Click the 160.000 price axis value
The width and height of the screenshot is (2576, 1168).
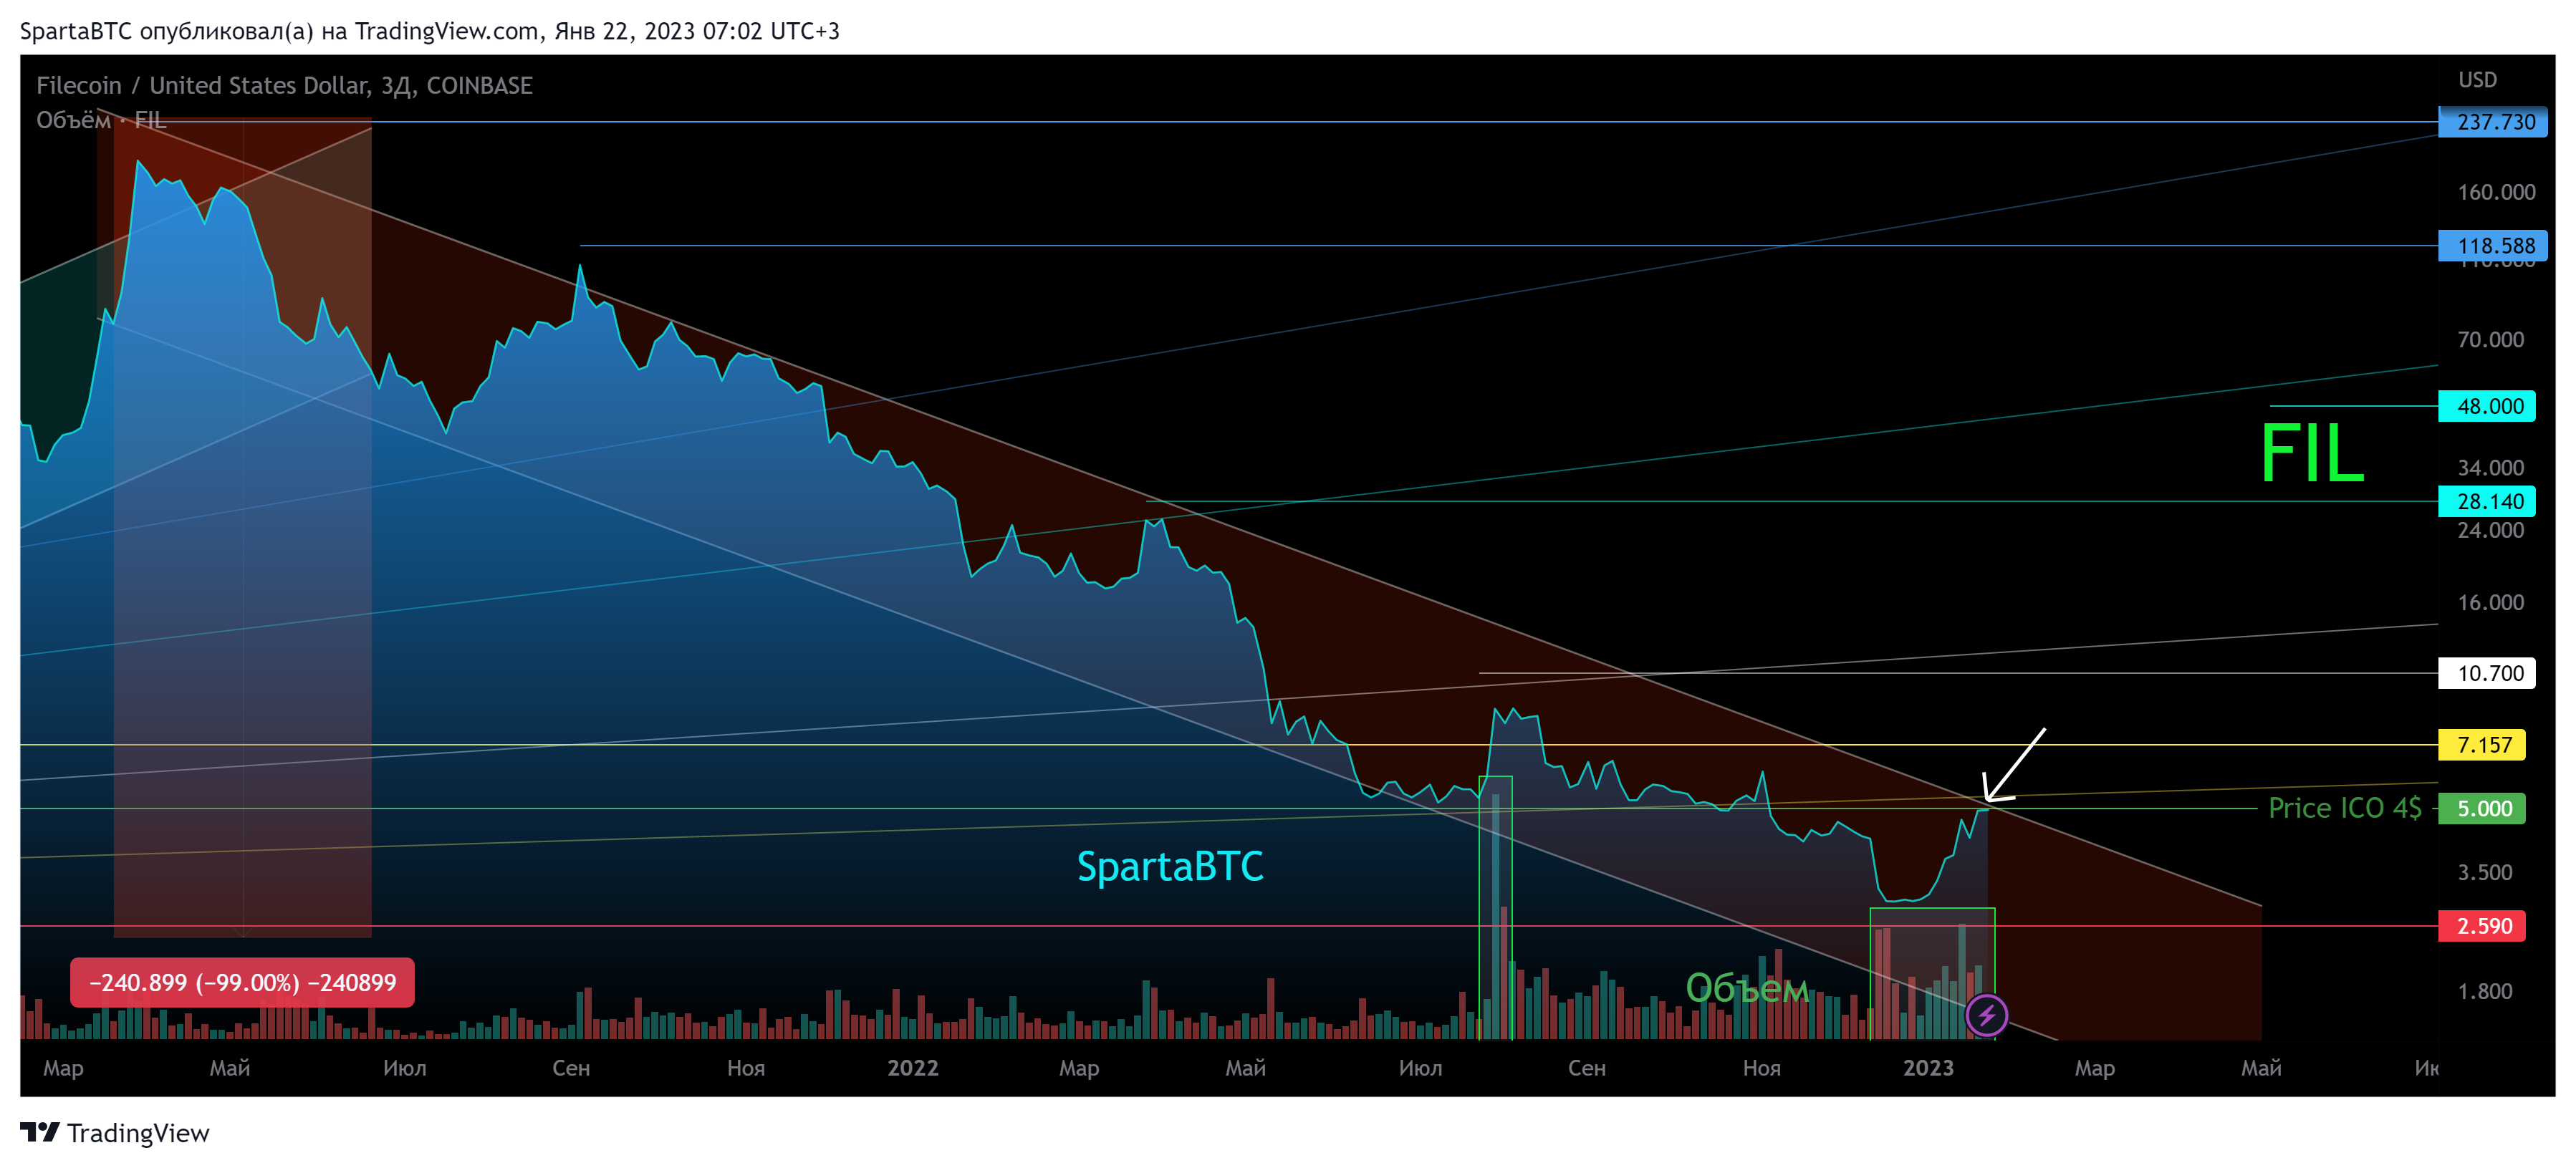pyautogui.click(x=2496, y=192)
